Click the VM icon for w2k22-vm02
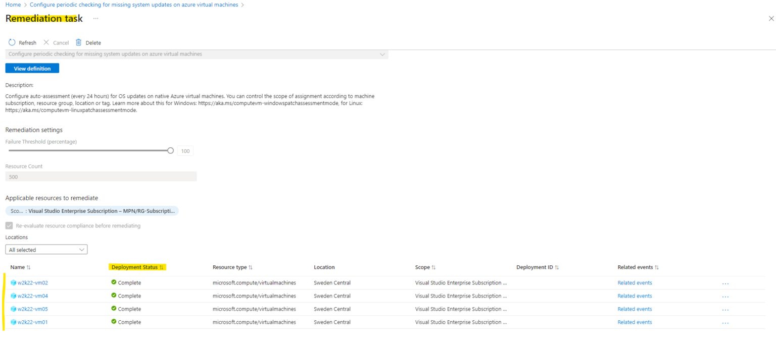The height and width of the screenshot is (349, 776). [x=14, y=283]
